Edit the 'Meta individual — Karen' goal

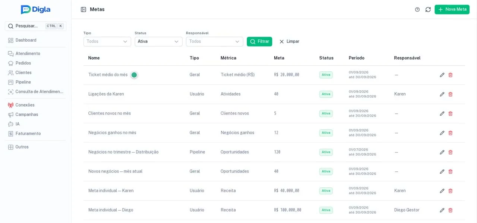(x=442, y=191)
